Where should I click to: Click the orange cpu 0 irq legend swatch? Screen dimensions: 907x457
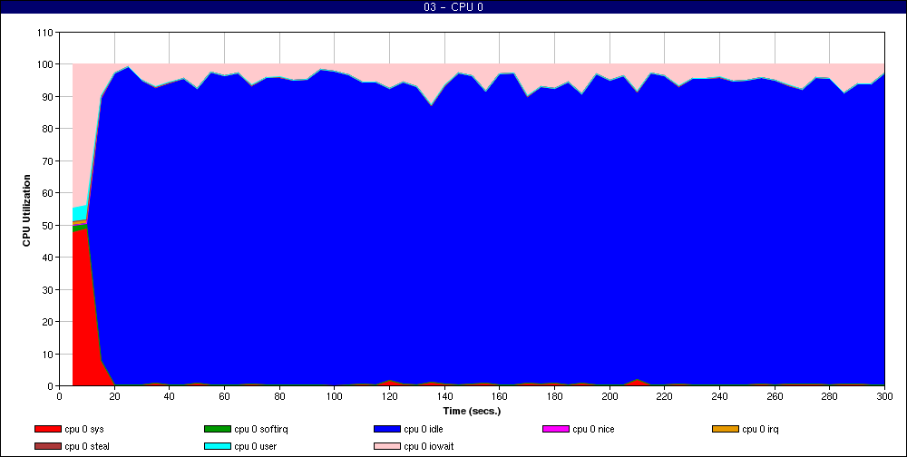tap(726, 429)
